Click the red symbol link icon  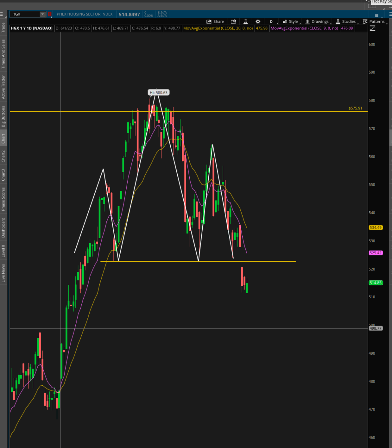(x=50, y=14)
